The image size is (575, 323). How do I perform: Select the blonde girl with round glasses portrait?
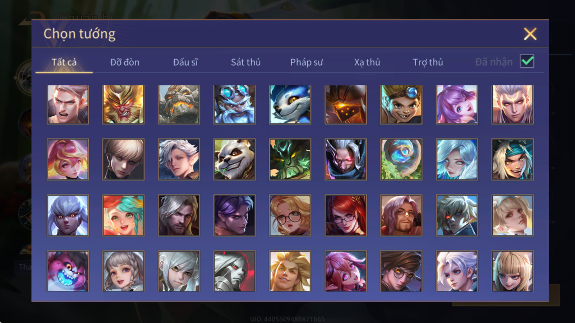pyautogui.click(x=290, y=215)
